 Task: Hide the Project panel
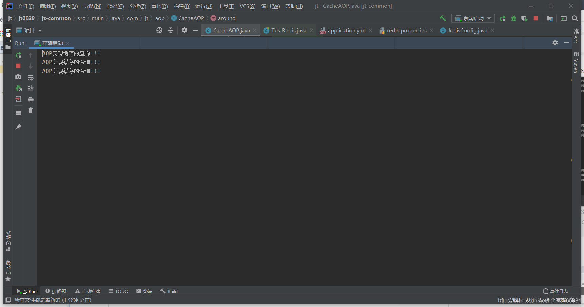195,30
